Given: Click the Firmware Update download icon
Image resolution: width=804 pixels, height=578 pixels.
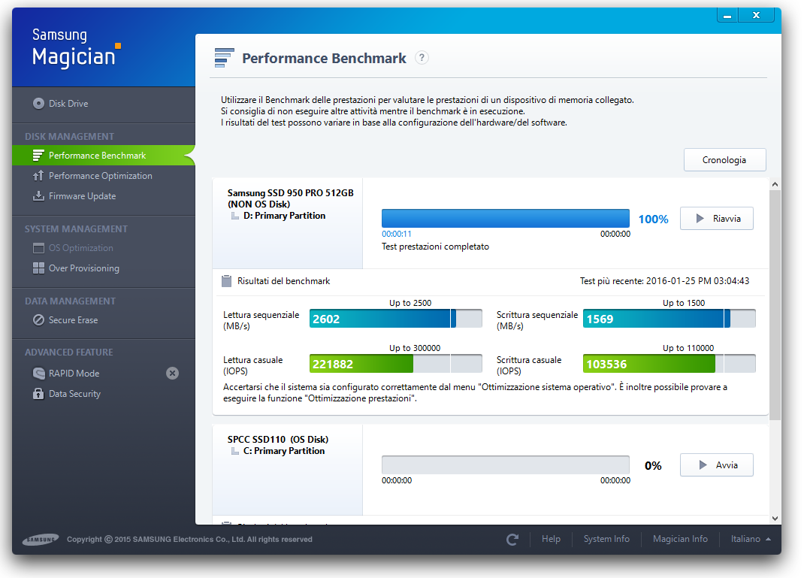Looking at the screenshot, I should click(38, 196).
